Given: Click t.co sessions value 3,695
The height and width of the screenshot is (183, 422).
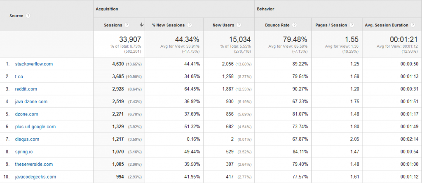Looking at the screenshot, I should (118, 76).
